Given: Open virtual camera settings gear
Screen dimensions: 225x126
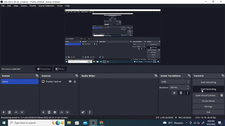Looking at the screenshot, I should coord(222,95).
